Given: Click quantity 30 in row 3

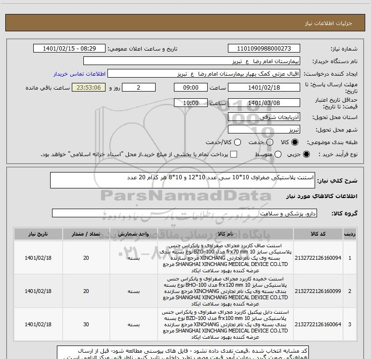Looking at the screenshot, I should pyautogui.click(x=86, y=324).
